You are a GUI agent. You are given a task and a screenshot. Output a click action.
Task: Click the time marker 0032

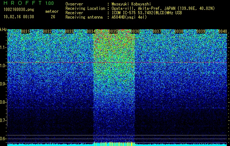coord(47,31)
